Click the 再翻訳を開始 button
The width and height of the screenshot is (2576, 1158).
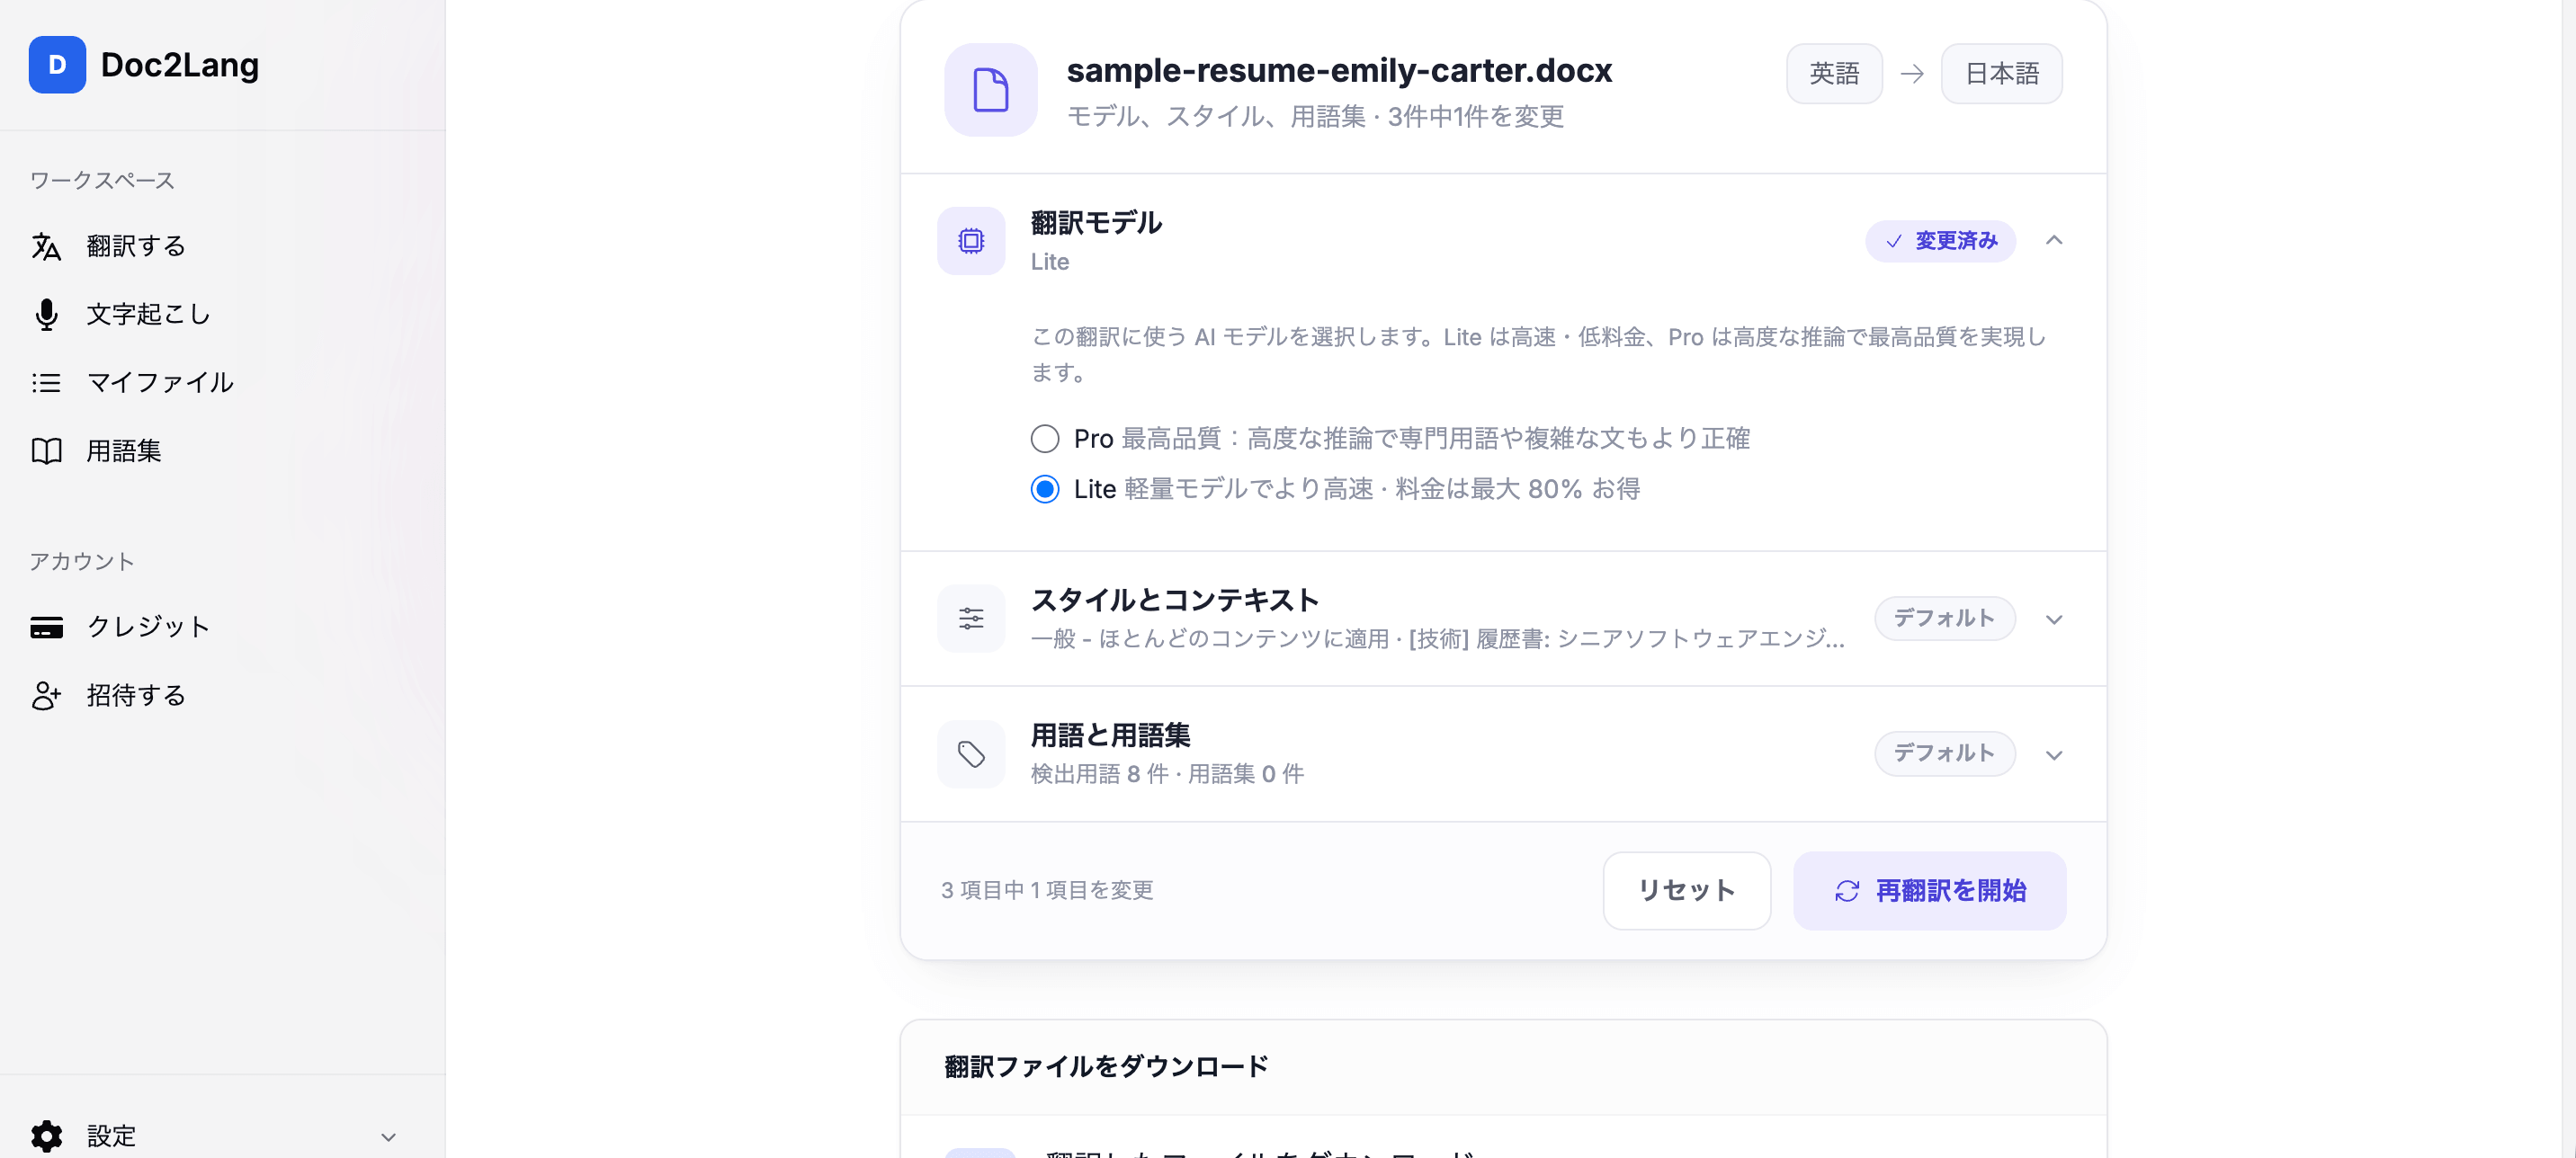(x=1929, y=891)
